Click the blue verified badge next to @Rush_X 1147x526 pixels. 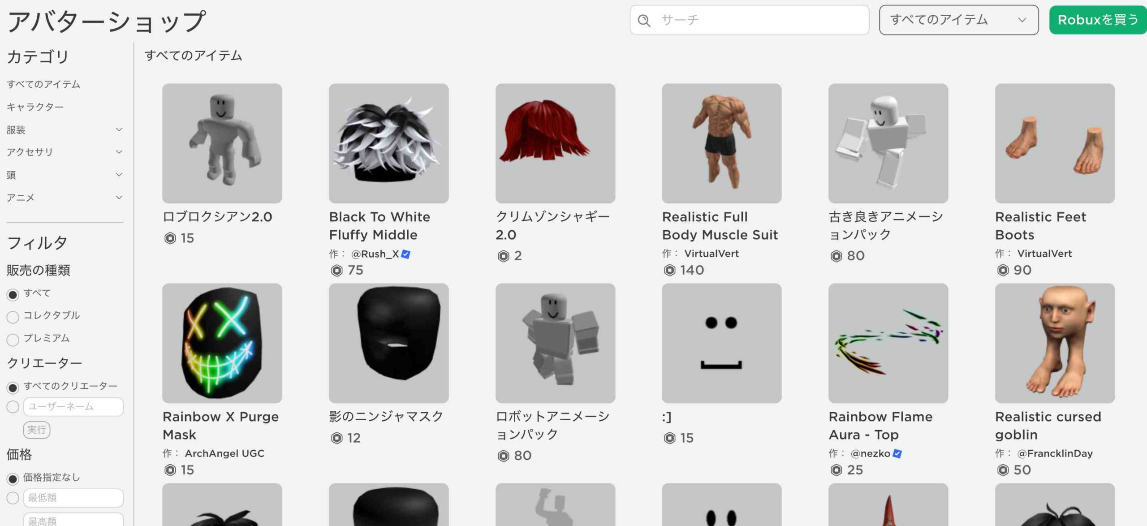pos(405,254)
